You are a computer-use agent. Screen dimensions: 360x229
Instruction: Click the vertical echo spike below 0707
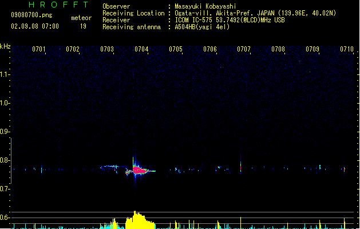(x=240, y=167)
